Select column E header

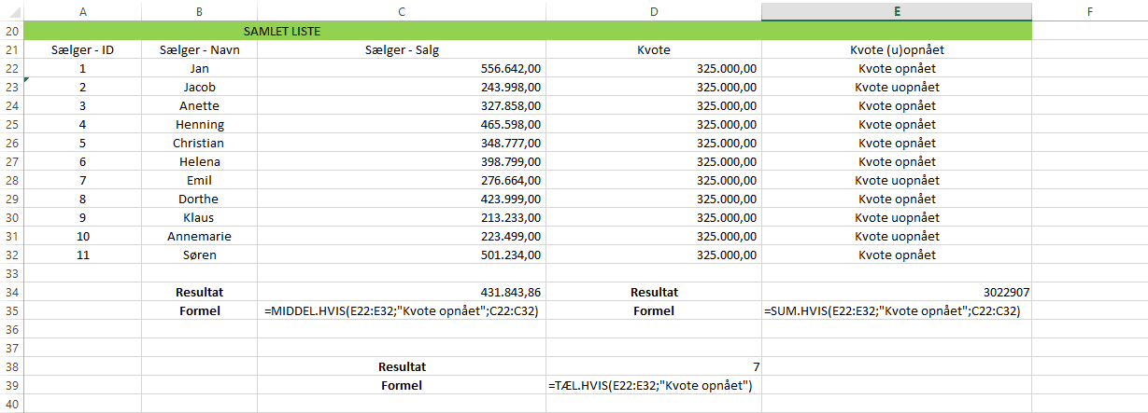896,11
